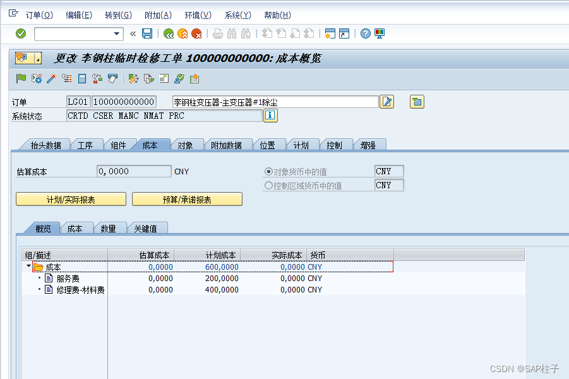The width and height of the screenshot is (569, 379).
Task: Click the 计划成本 column header
Action: click(207, 255)
